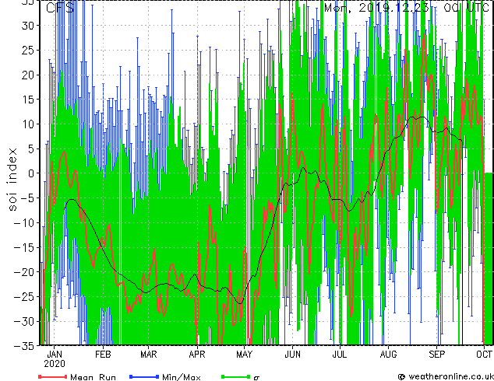Click the blue Min/Max legend swatch

(144, 376)
